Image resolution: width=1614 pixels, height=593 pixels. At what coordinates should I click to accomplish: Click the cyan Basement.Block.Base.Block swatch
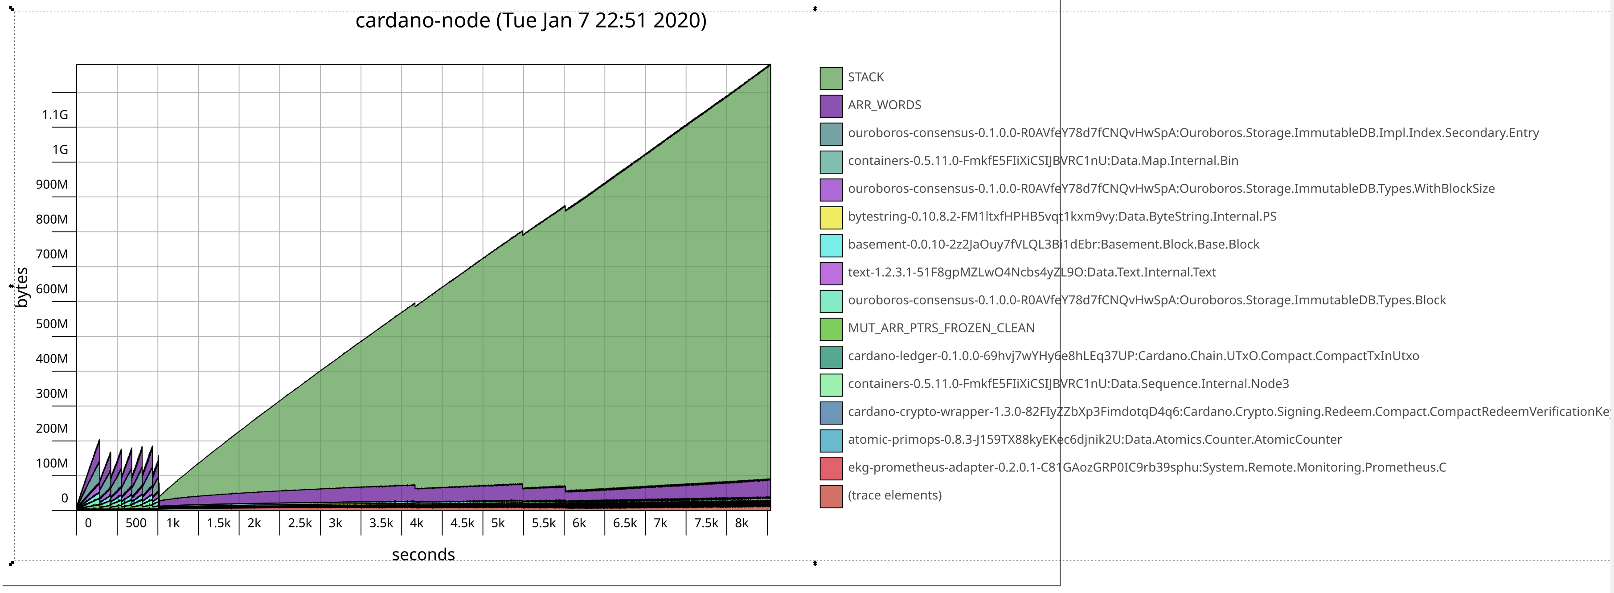[831, 245]
